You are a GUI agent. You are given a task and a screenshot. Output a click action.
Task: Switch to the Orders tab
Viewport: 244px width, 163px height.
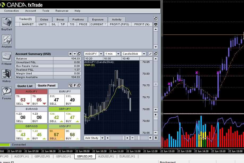(44, 19)
